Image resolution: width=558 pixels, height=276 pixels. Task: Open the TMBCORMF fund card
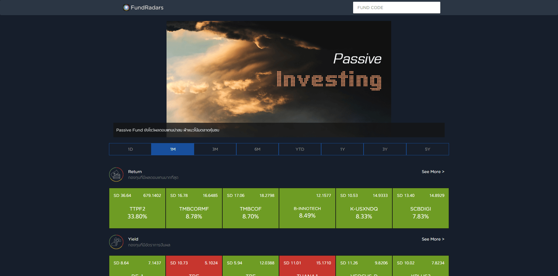pyautogui.click(x=194, y=208)
